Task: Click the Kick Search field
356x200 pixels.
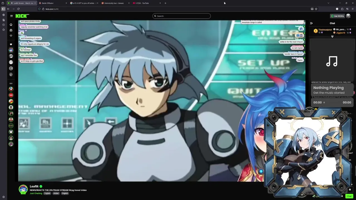Action: 181,16
